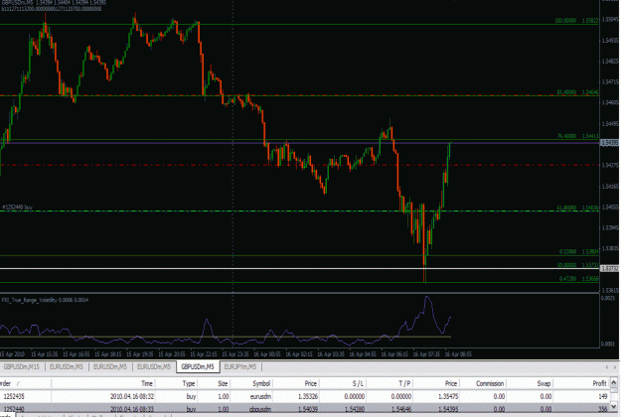The image size is (621, 417).
Task: Click the 1.53732 price tag on the axis
Action: (x=610, y=269)
